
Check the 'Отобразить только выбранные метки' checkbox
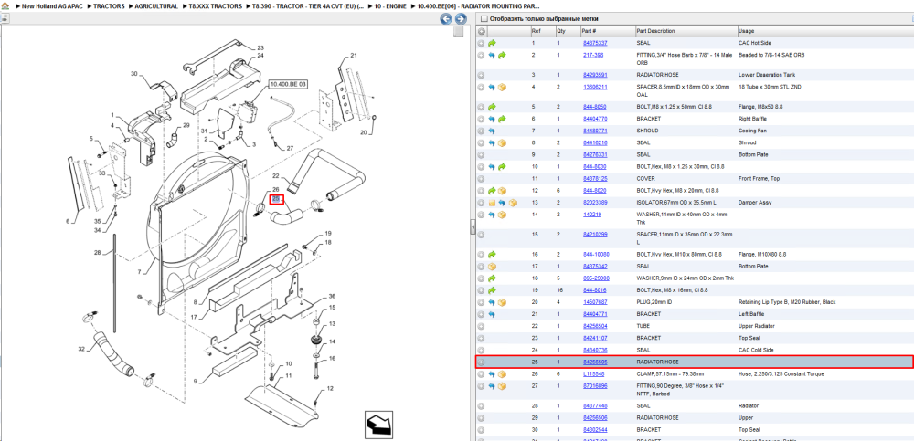pos(484,18)
